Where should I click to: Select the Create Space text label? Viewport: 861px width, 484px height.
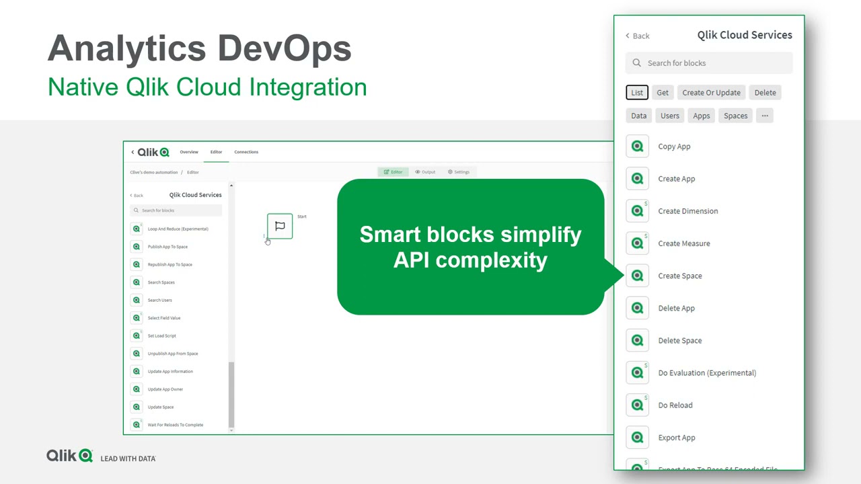coord(680,276)
